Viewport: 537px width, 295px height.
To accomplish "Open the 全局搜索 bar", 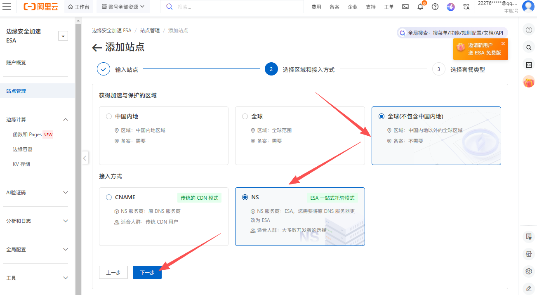I will [452, 33].
